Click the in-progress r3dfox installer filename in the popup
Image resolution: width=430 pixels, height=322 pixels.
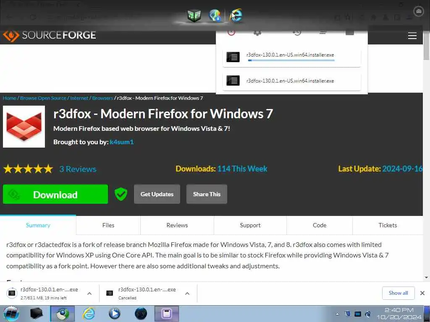[x=290, y=55]
